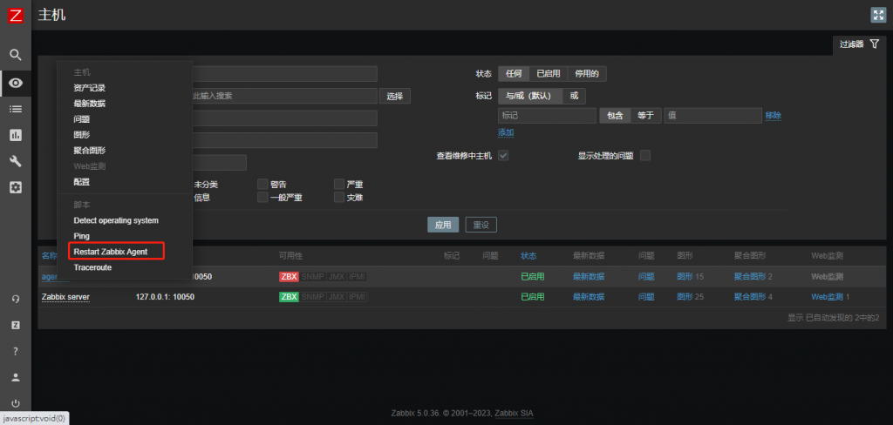Open the Configuration wrench icon
This screenshot has height=425, width=893.
point(16,162)
